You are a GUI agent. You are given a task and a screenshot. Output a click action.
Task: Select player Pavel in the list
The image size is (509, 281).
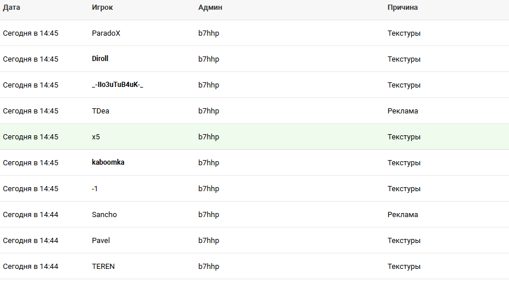101,241
